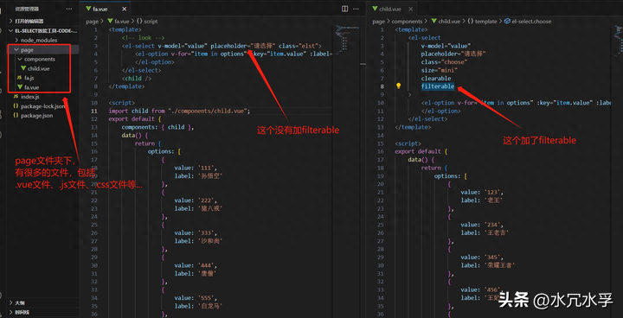
Task: Click the '{} script' breadcrumb symbol
Action: [147, 22]
